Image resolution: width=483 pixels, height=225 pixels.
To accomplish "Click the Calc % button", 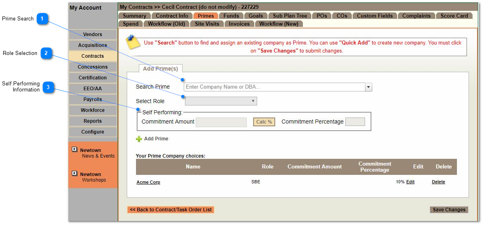I will (264, 122).
